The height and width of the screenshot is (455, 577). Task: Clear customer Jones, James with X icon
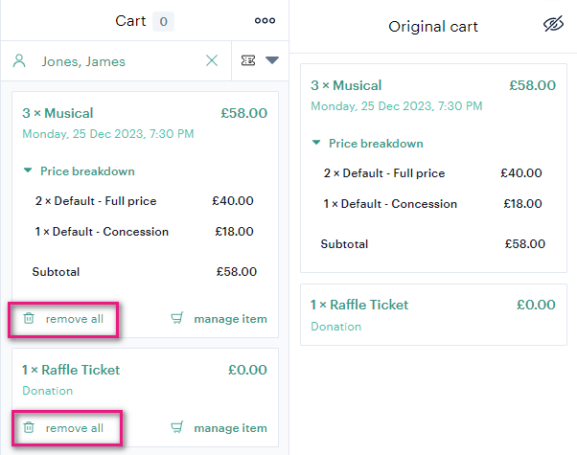tap(212, 60)
